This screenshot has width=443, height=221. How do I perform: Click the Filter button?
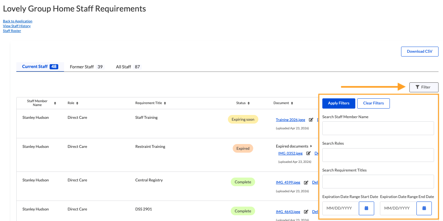424,87
